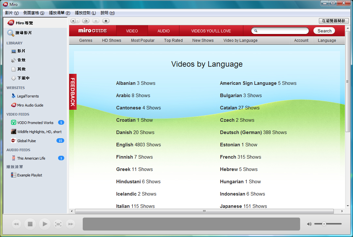Screen dimensions: 353x237
Task: Open Video by Language page
Action: tap(240, 40)
